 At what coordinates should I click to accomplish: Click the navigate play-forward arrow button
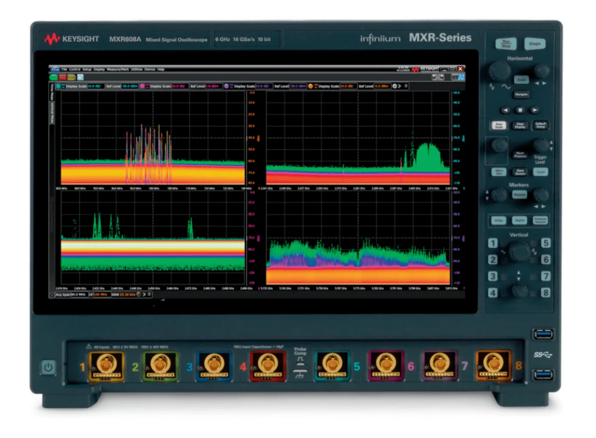535,110
